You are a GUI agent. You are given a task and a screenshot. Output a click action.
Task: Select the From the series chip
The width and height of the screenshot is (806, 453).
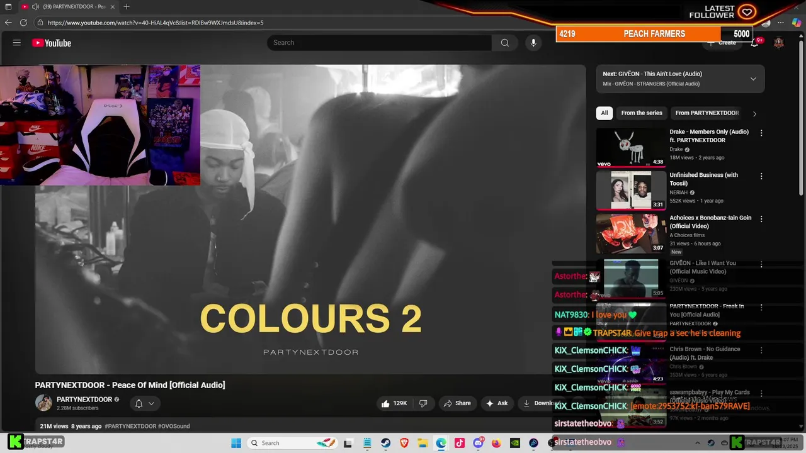tap(642, 113)
